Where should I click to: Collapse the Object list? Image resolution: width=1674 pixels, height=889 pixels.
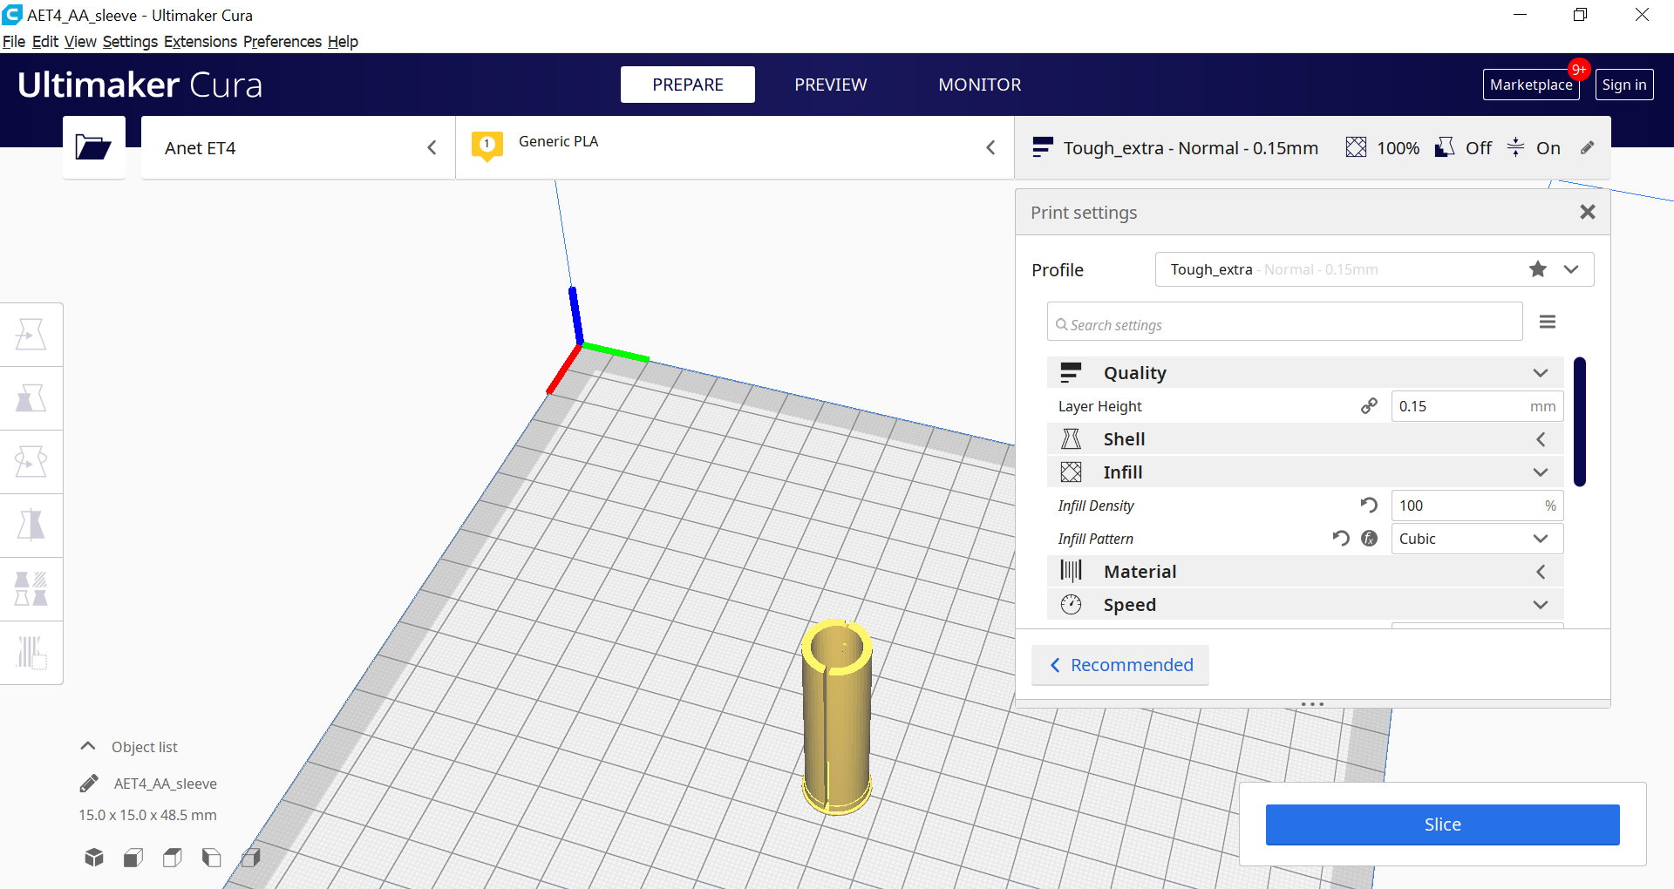(x=88, y=746)
